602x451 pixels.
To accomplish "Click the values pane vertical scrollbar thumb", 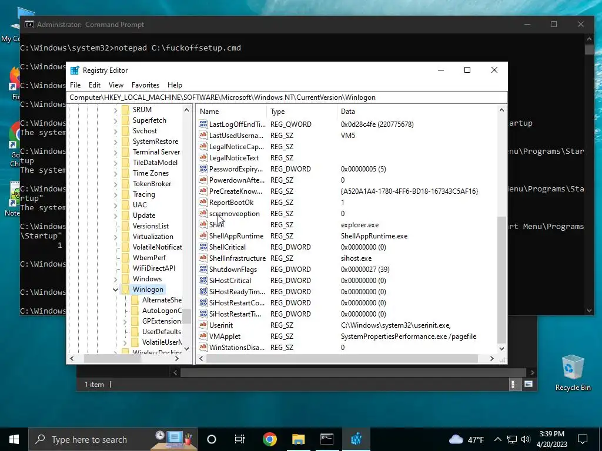I will tap(501, 280).
